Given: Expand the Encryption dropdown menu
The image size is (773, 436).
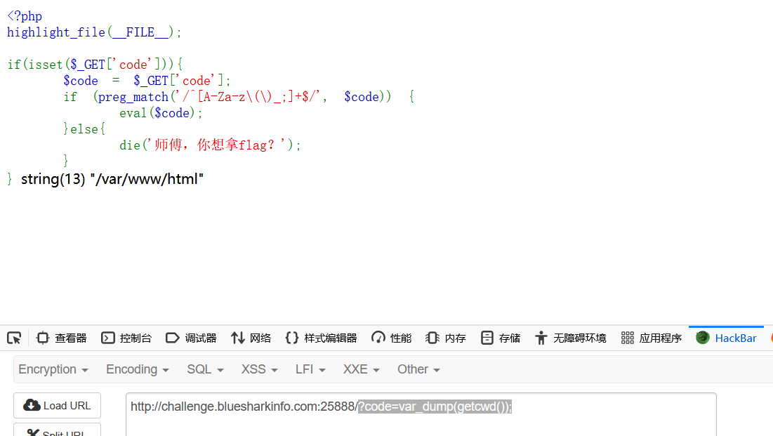Looking at the screenshot, I should click(53, 369).
